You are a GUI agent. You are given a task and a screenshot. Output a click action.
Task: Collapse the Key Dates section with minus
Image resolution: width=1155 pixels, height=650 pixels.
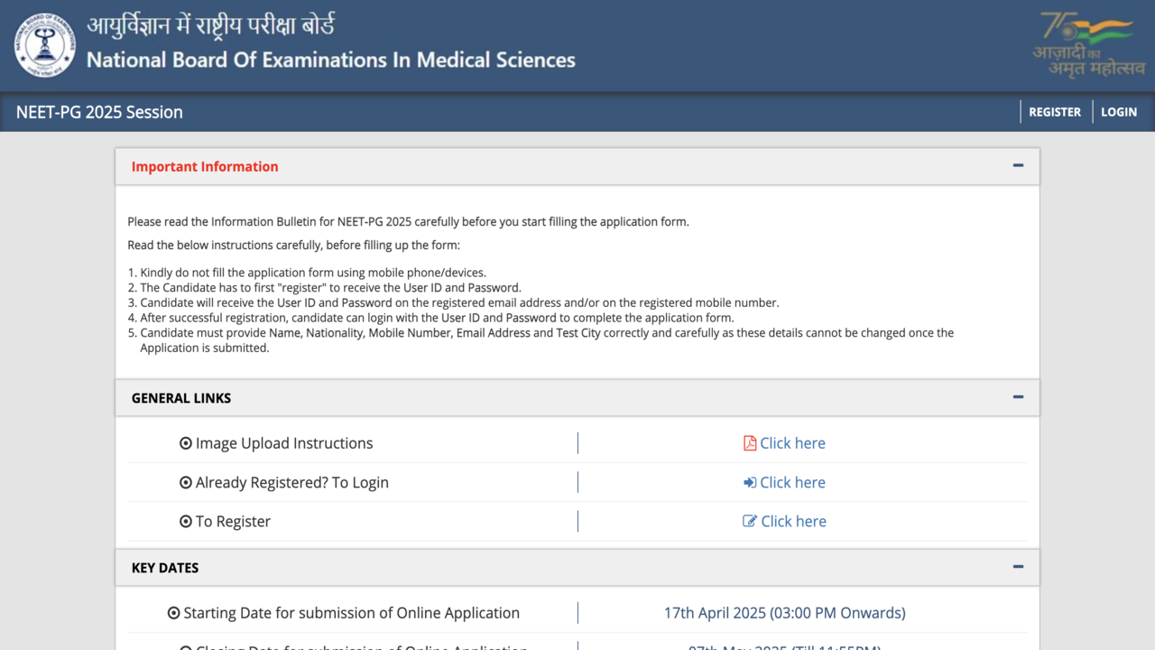1018,567
